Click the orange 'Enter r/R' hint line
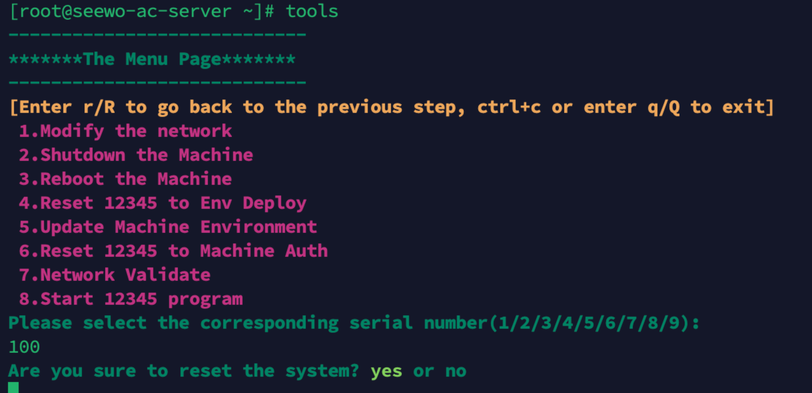This screenshot has width=812, height=393. tap(392, 107)
